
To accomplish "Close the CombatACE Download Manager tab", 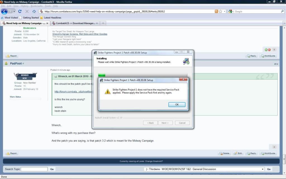I will [97, 23].
